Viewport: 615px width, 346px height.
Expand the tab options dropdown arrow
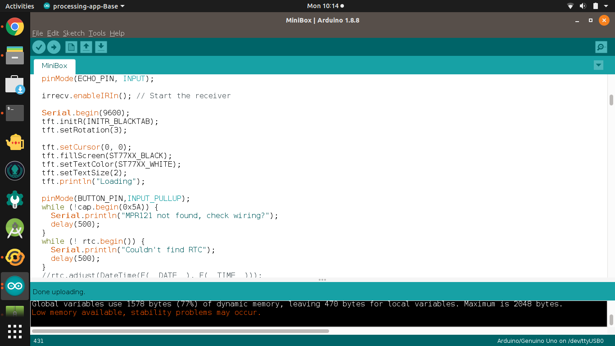coord(598,65)
